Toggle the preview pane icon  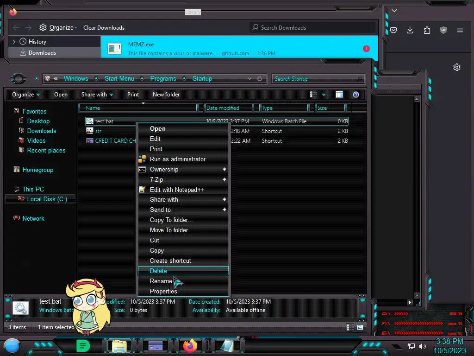(339, 95)
